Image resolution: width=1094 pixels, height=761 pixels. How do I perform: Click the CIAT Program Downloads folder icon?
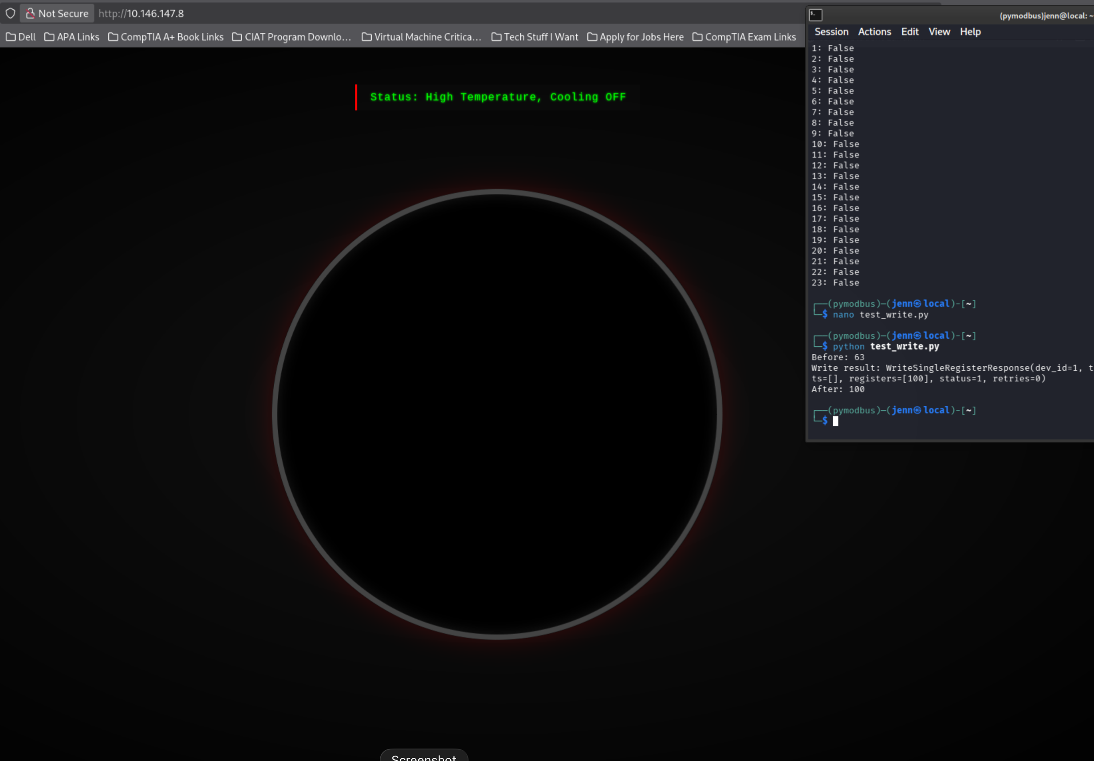(x=237, y=37)
